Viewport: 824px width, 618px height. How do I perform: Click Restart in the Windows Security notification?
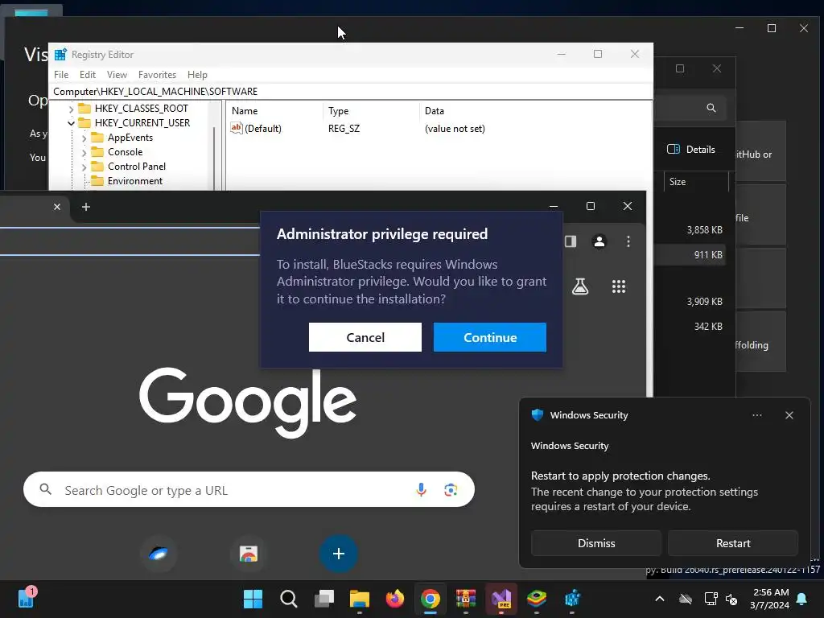[x=733, y=543]
